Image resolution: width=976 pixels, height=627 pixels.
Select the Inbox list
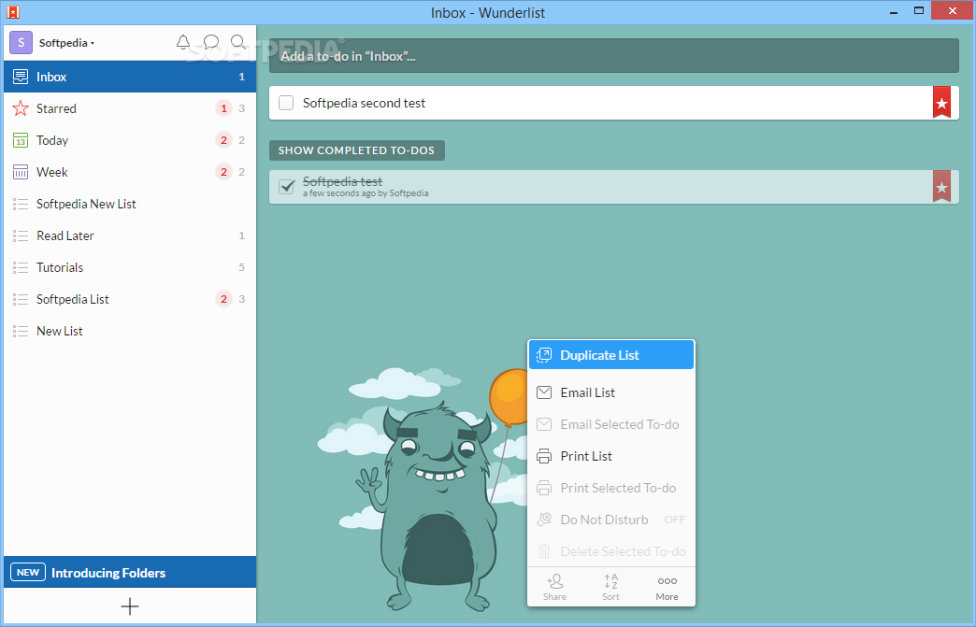coord(130,77)
